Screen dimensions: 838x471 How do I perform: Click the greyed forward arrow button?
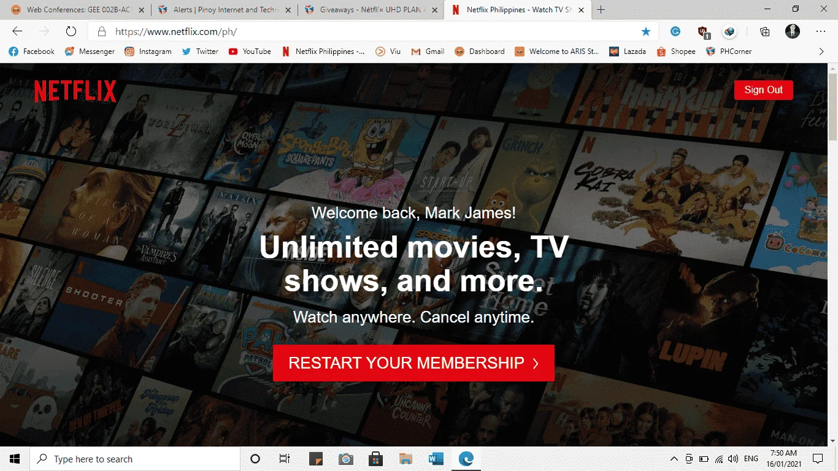(x=44, y=31)
